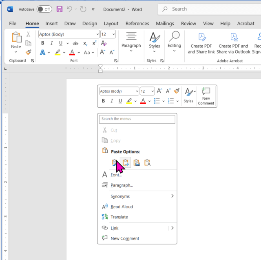The image size is (261, 260).
Task: Open ribbon underline style dropdown arrow
Action: click(68, 43)
